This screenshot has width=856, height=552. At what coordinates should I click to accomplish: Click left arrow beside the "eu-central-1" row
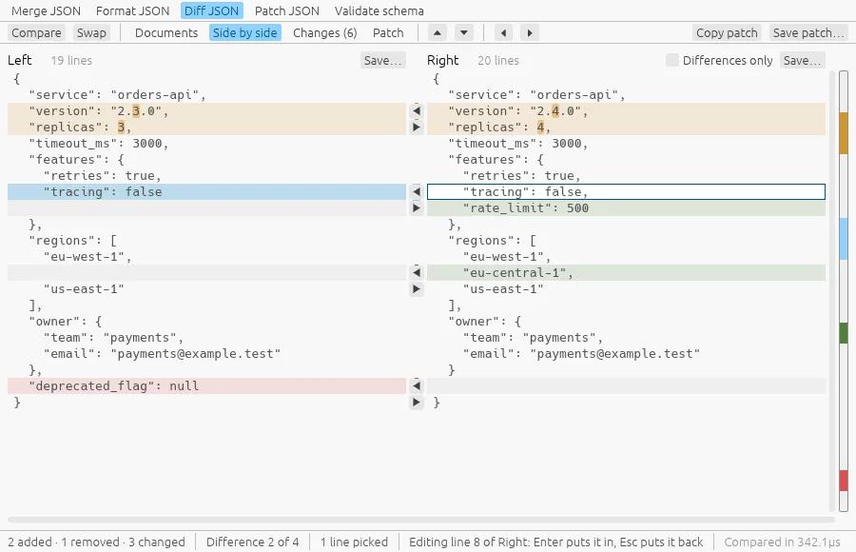[417, 273]
